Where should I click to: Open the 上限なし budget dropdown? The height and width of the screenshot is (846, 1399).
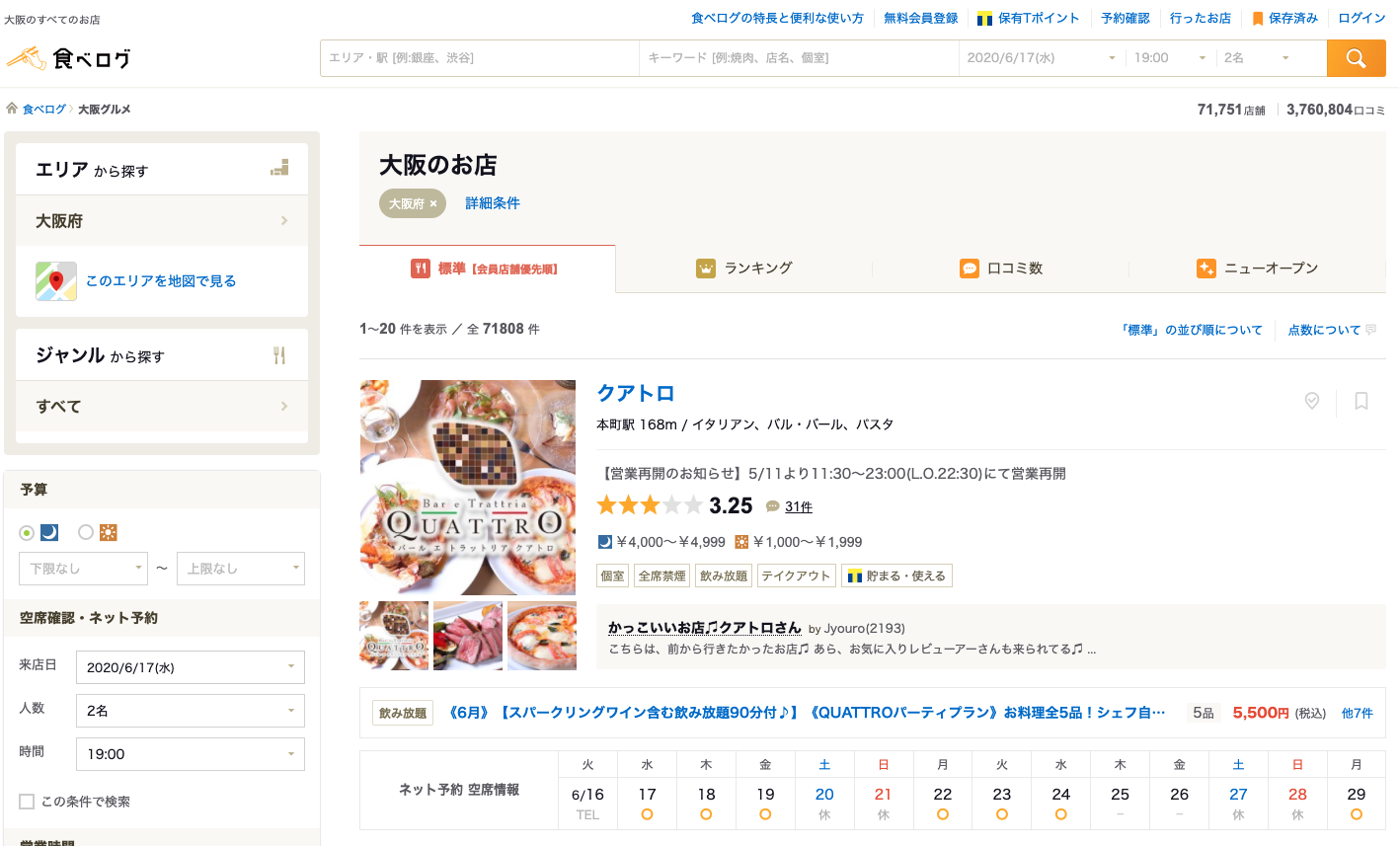pos(241,569)
